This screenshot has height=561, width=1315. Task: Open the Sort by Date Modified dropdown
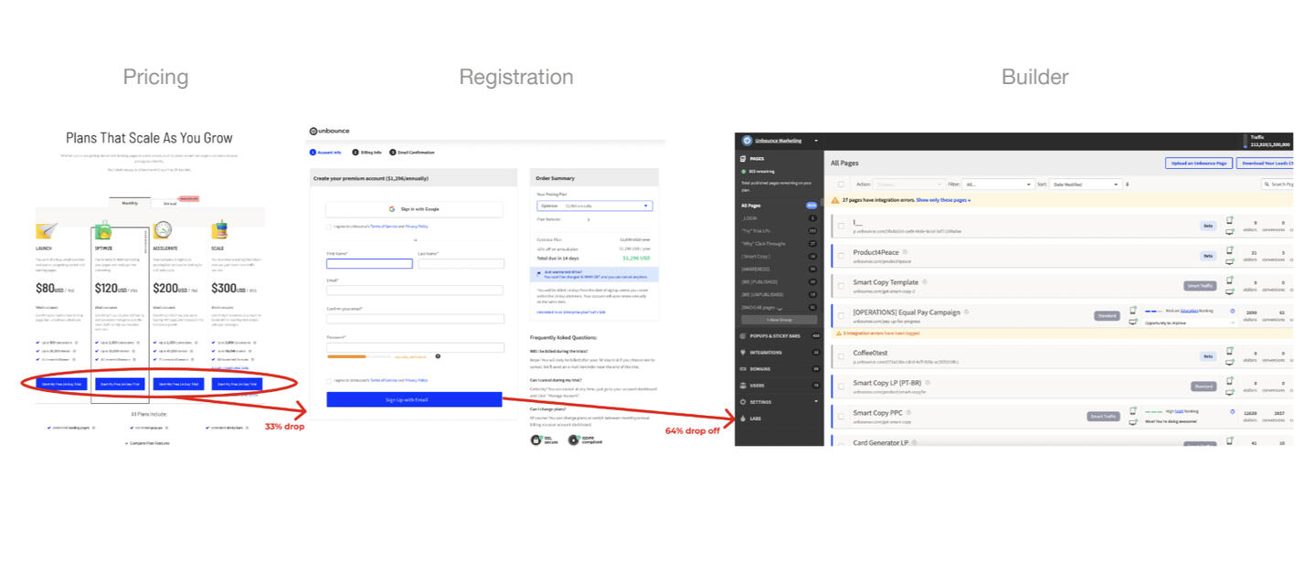1084,185
